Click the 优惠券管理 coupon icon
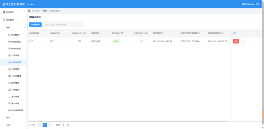Viewport: 264px width, 129px height. pos(9,62)
